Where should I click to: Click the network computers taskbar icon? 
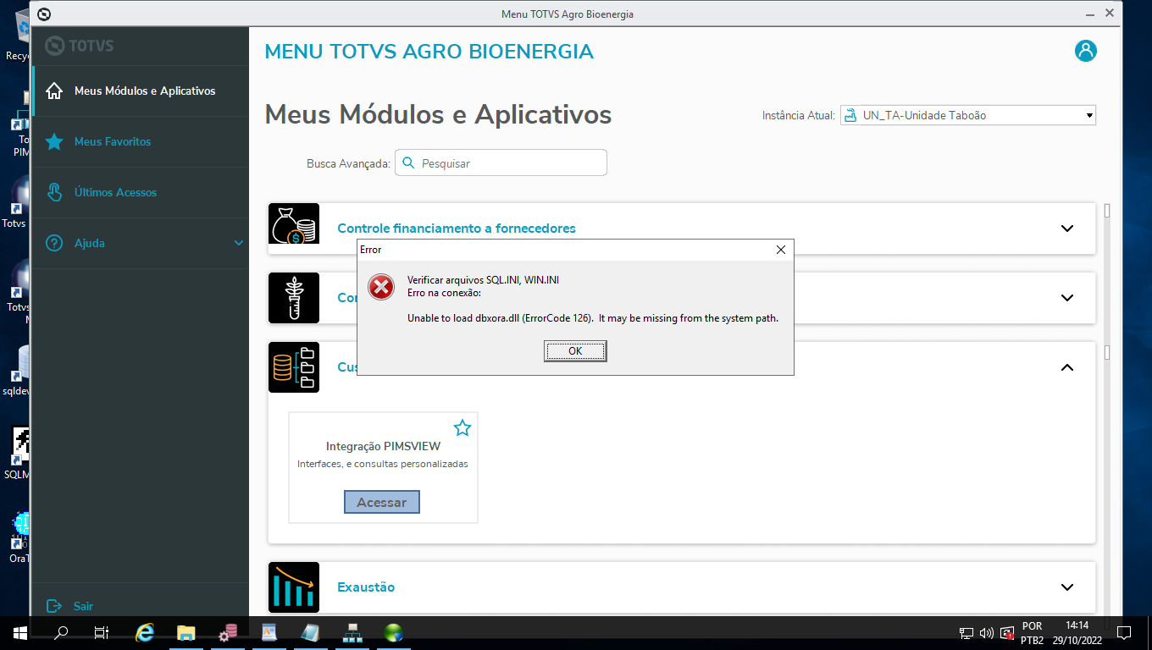pos(352,632)
